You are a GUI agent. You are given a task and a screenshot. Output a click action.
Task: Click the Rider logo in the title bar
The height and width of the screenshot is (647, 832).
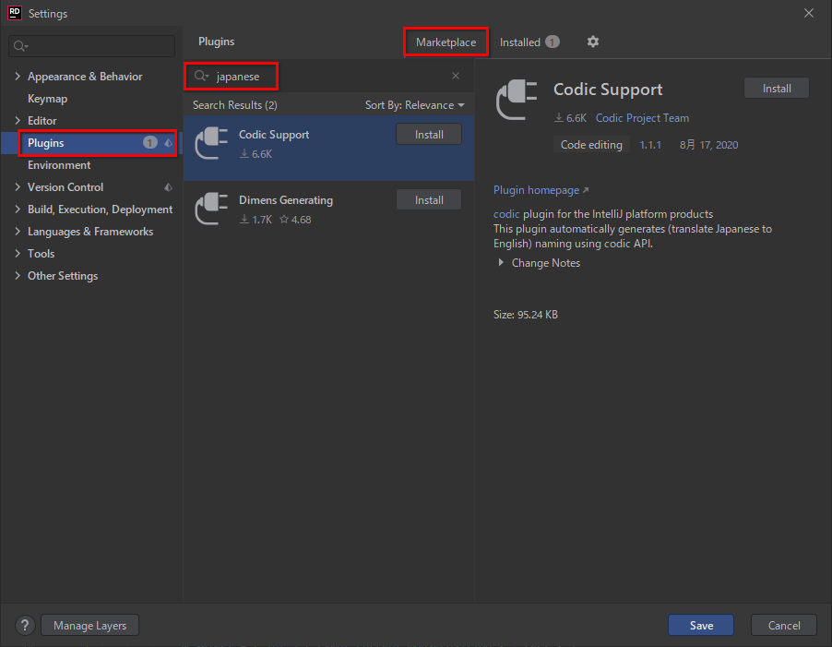15,13
